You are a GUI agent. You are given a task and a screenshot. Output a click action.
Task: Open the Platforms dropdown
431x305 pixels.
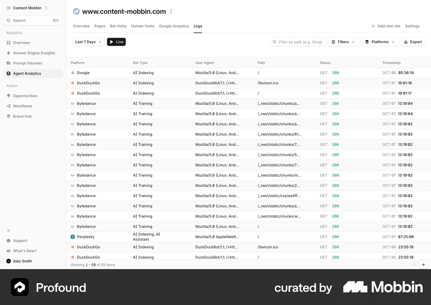(380, 42)
